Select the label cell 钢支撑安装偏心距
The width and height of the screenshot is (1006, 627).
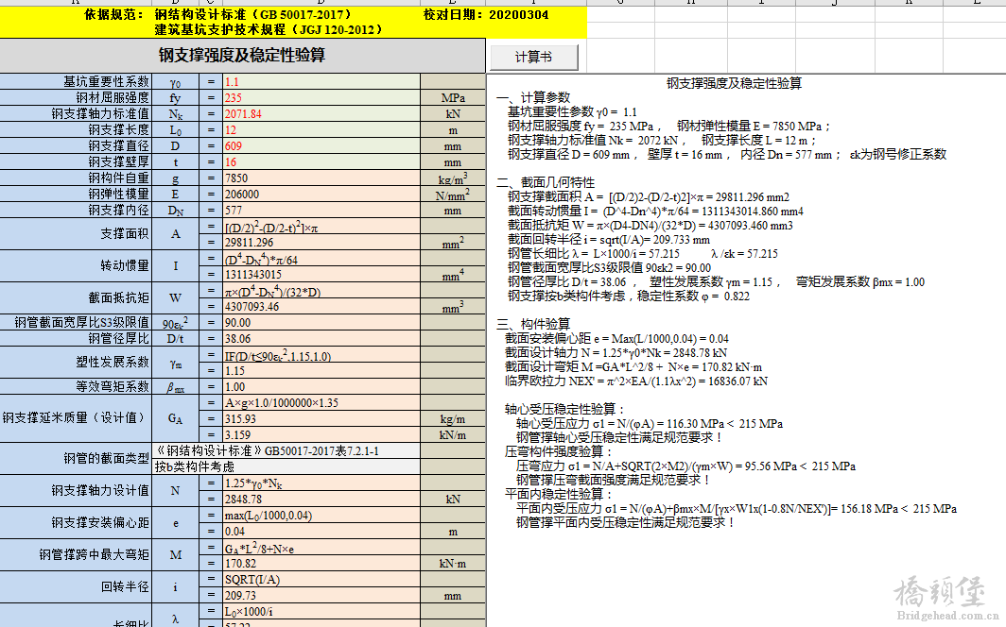[76, 523]
